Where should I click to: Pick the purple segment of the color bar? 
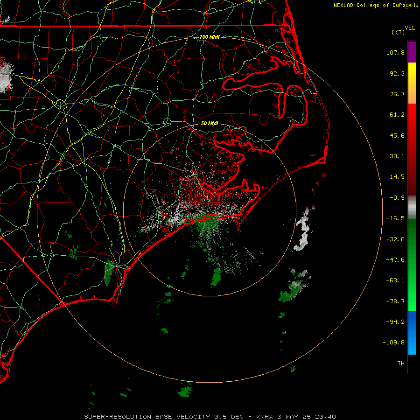412,52
